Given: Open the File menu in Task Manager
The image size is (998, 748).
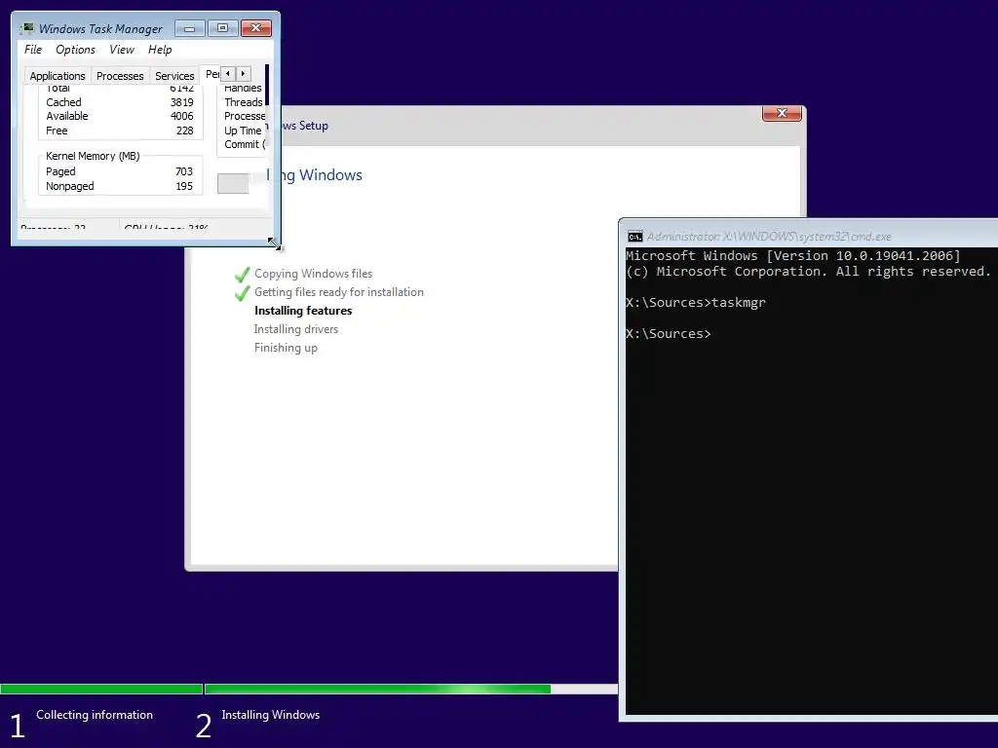Looking at the screenshot, I should [33, 50].
